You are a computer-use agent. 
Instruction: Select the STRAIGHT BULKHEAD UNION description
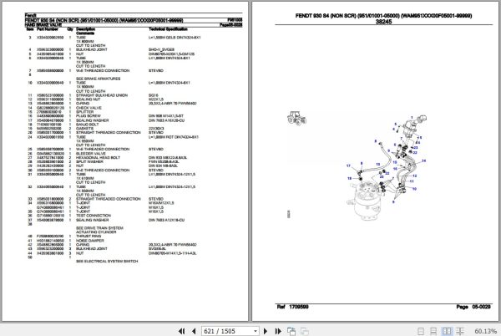pos(102,95)
